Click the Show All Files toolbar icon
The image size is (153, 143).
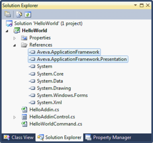(19, 14)
